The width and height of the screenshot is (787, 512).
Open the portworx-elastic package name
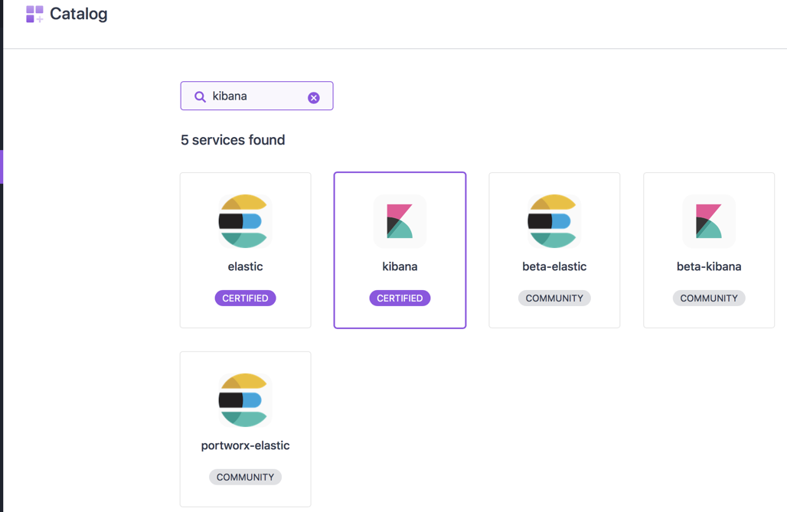(245, 445)
